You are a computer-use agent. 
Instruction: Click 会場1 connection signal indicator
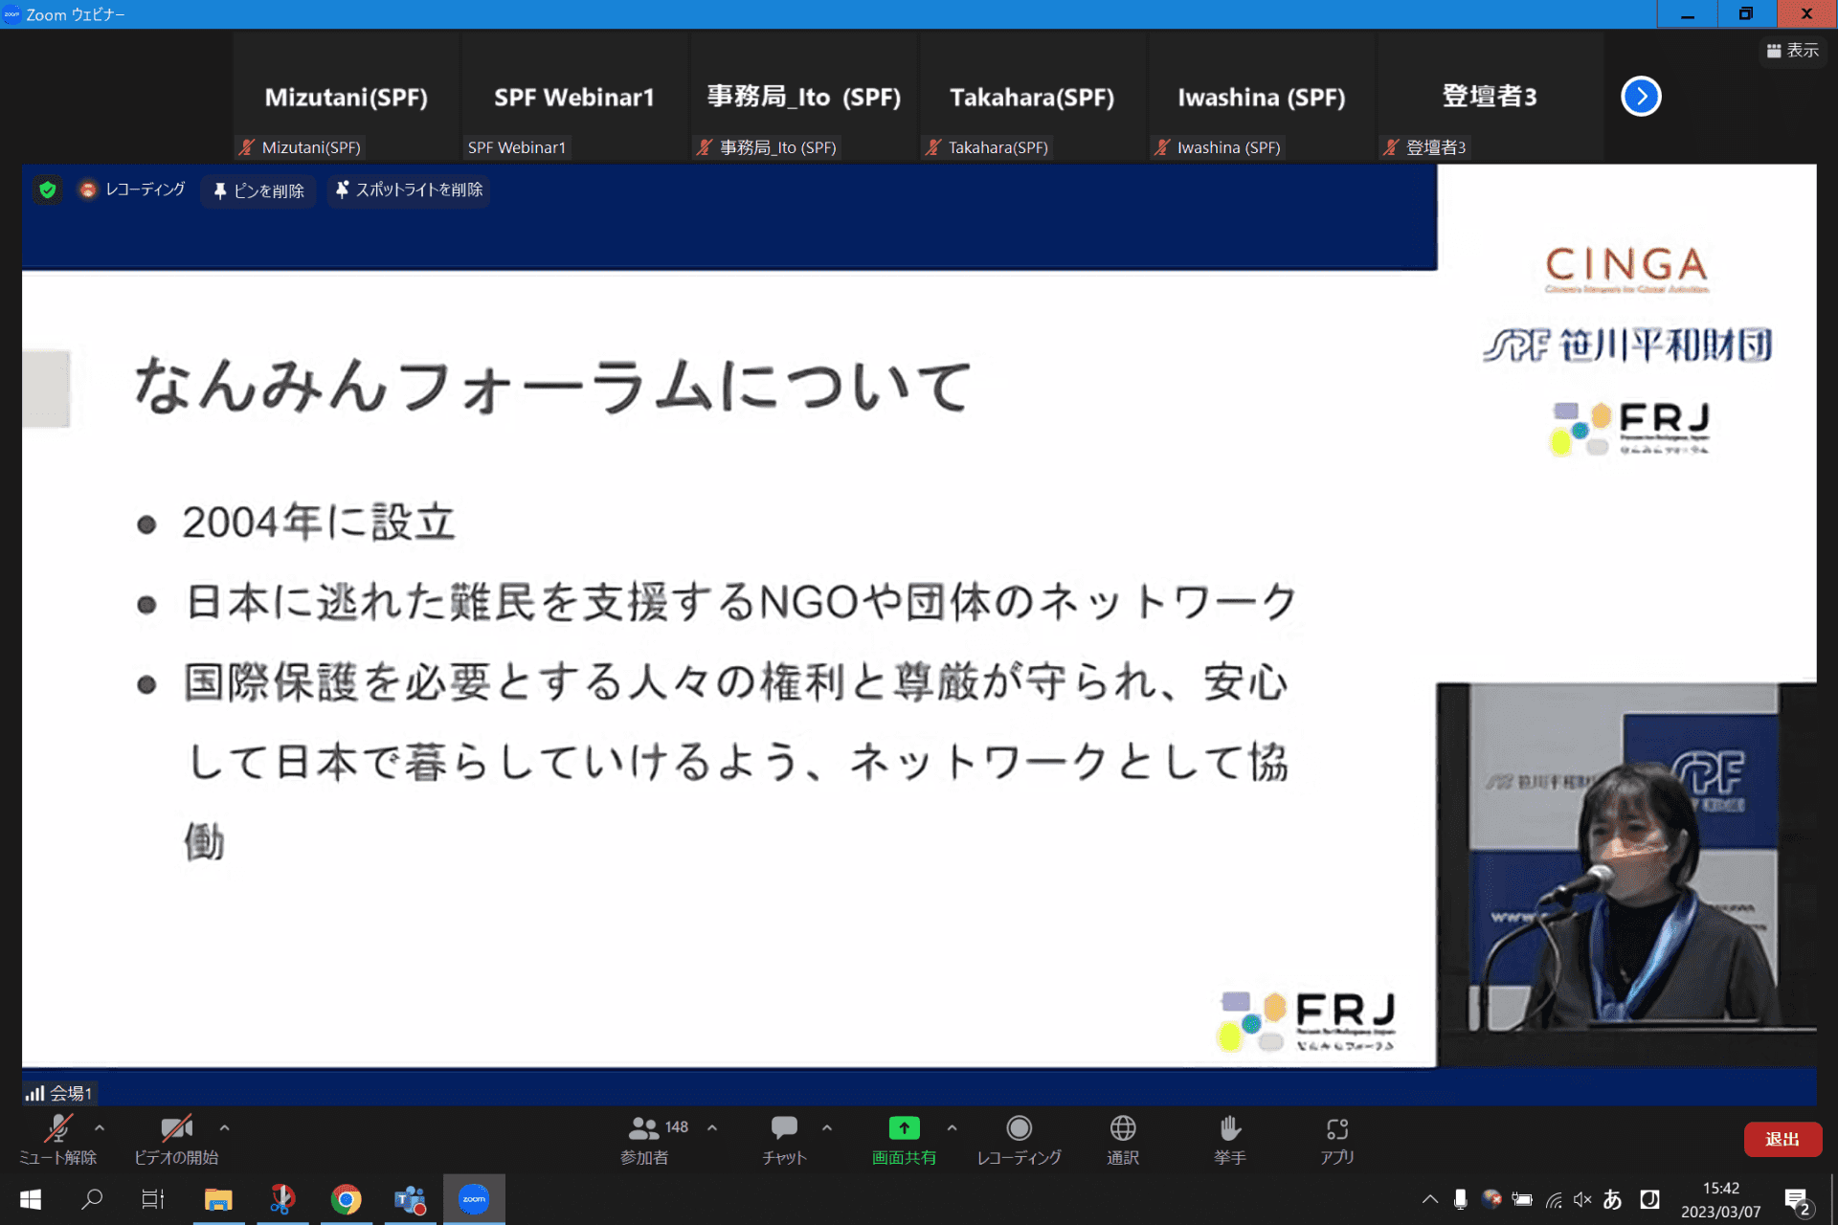pos(58,1093)
